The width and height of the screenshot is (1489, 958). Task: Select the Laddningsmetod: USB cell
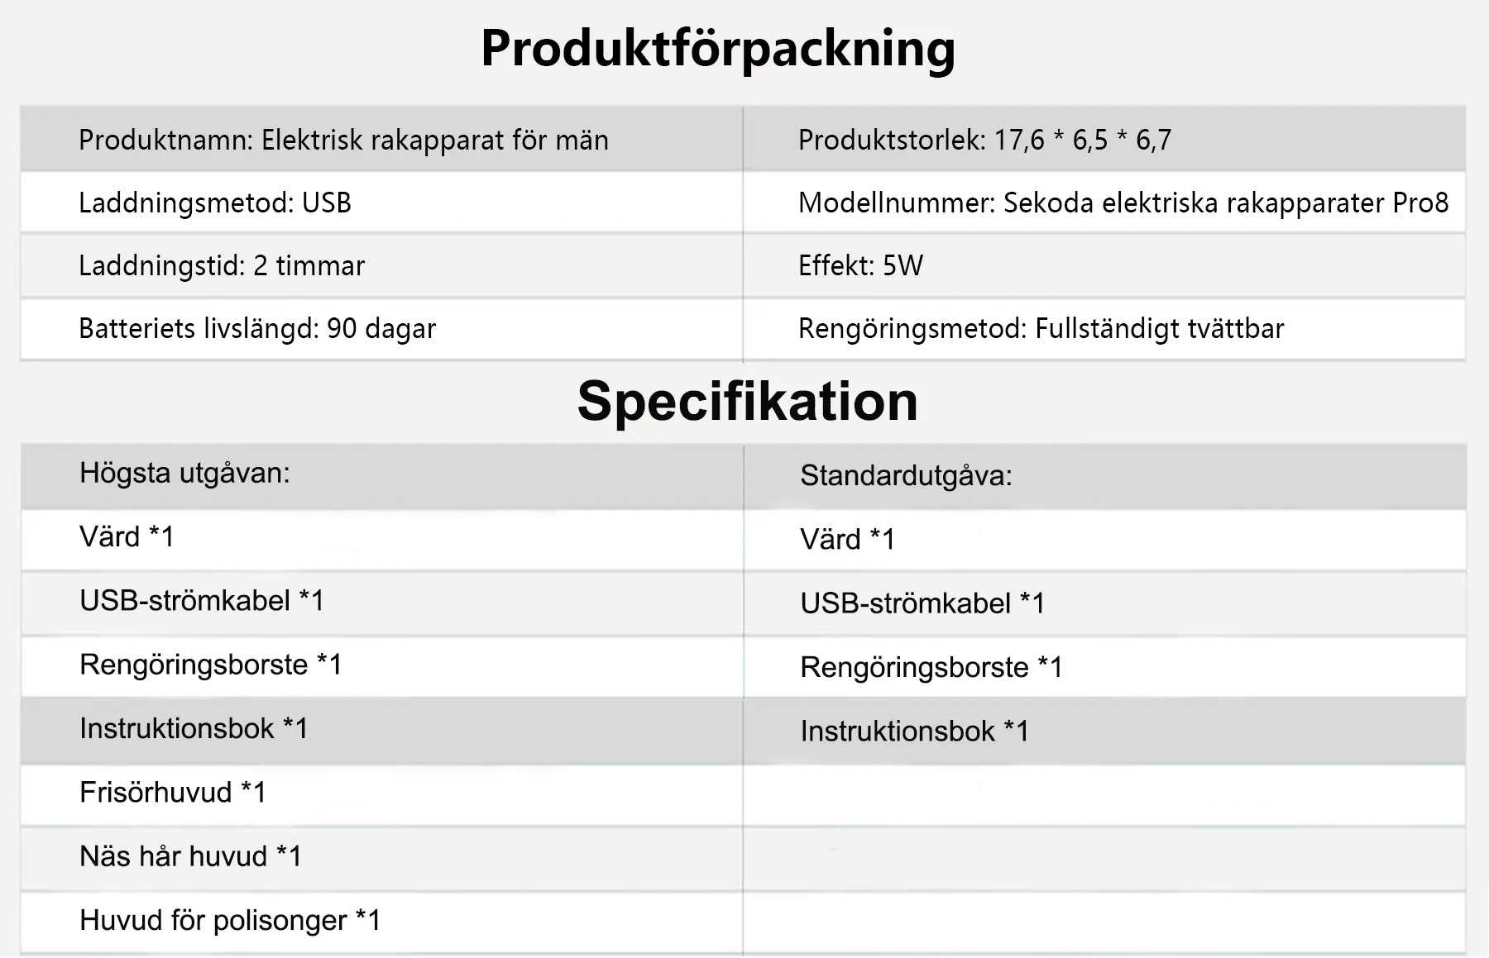[x=215, y=203]
